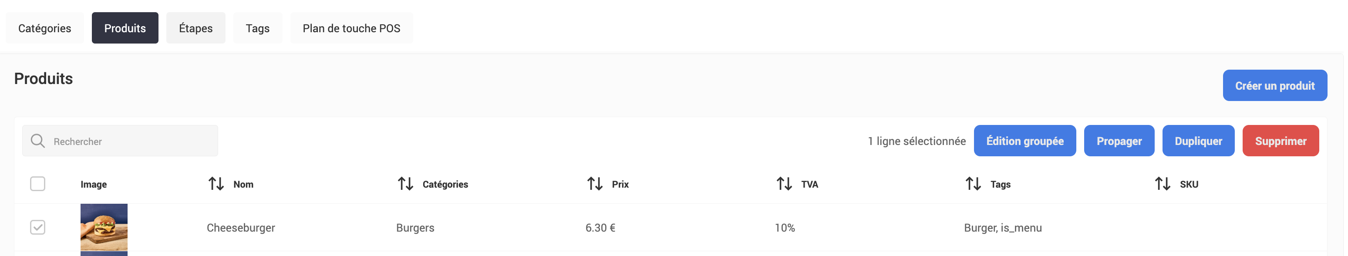Select the Plan de touche POS tab
Screen dimensions: 1348x256
[x=351, y=28]
